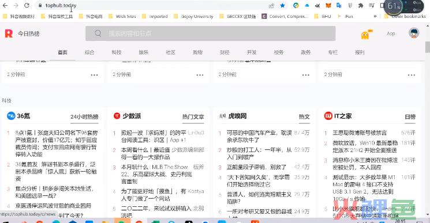
Task: Open the Convert, Compres... bookmark
Action: (x=285, y=16)
